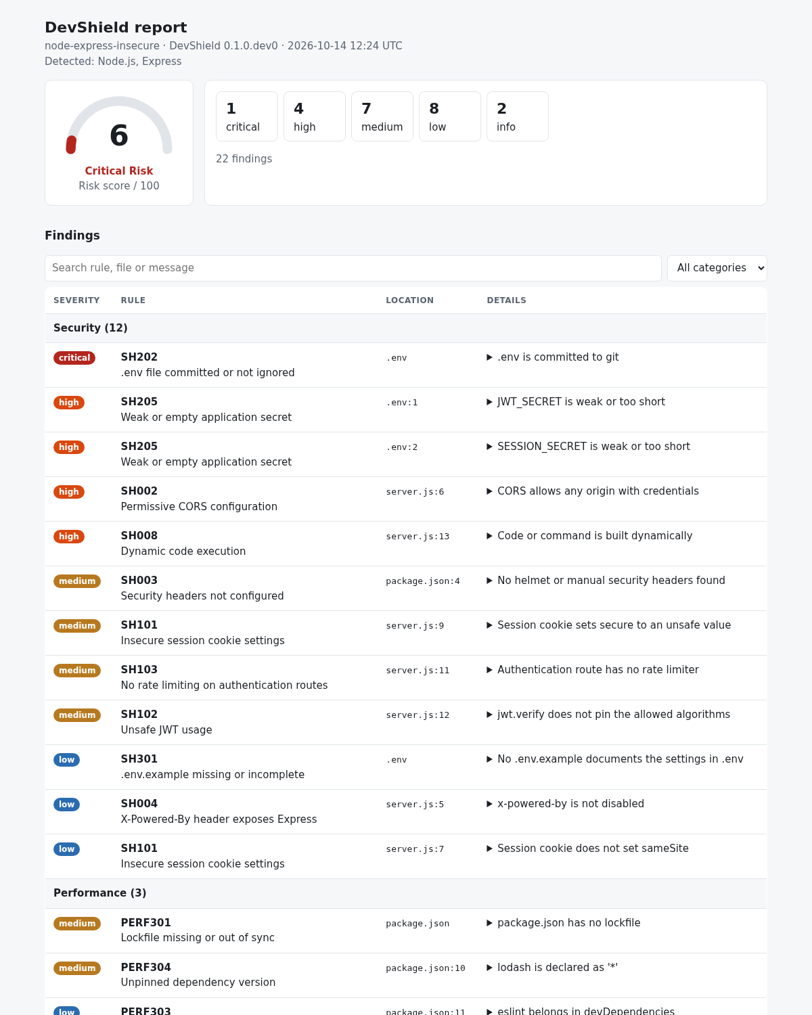Click the Security (12) group header
The image size is (812, 1015).
click(x=406, y=328)
